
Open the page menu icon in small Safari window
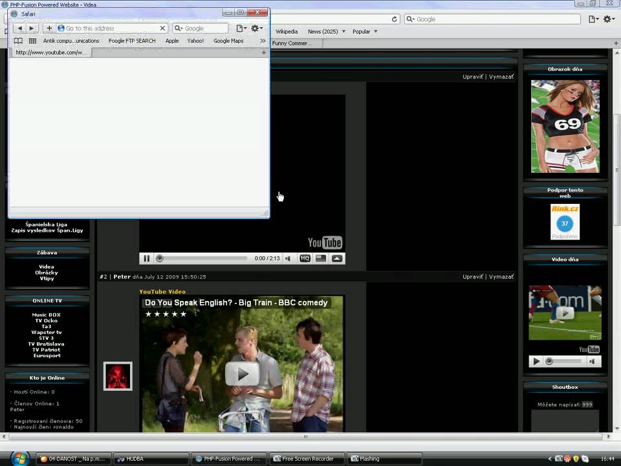point(241,28)
